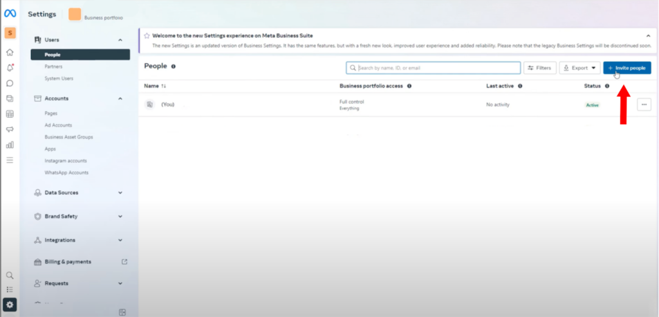Click Integrations heading
Image resolution: width=659 pixels, height=317 pixels.
60,240
